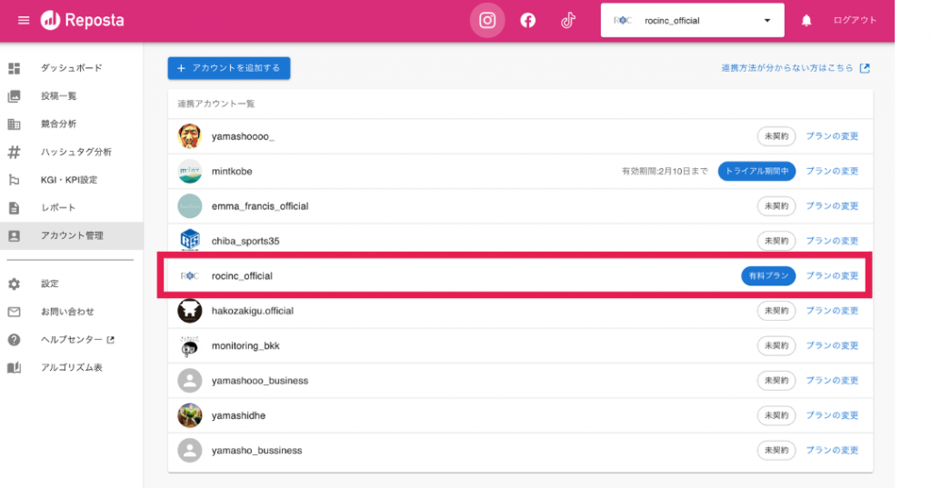Click プランの変更 for mintkobe

[x=832, y=171]
